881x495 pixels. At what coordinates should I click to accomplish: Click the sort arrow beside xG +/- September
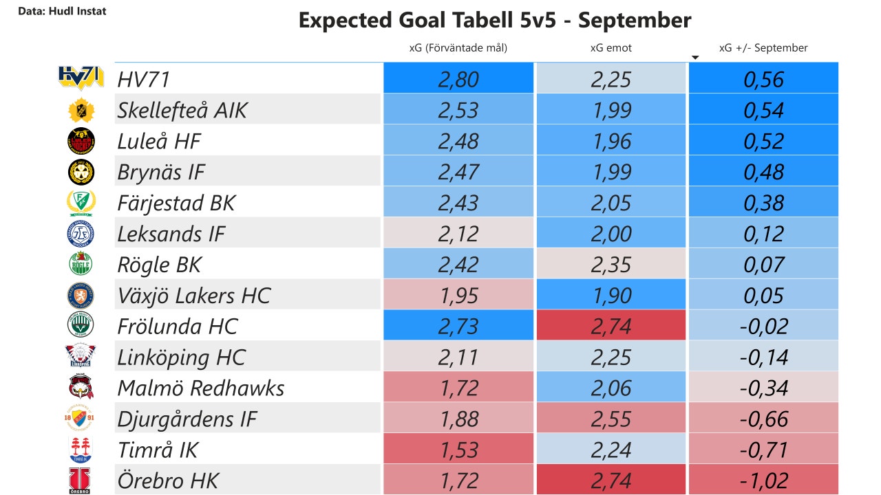[x=695, y=58]
